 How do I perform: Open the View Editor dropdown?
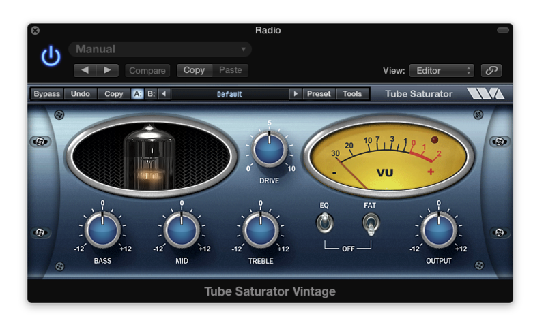tap(441, 71)
